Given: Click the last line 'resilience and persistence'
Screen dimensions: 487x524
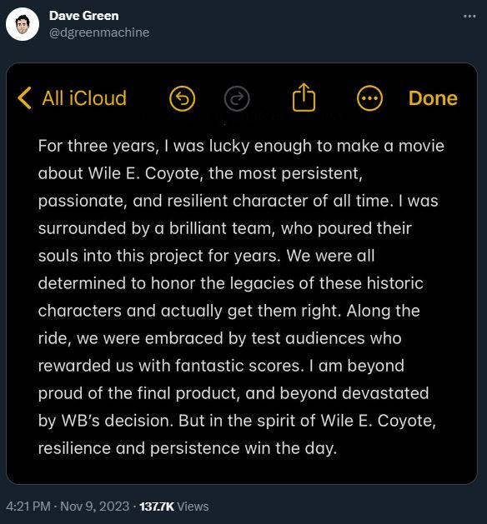Looking at the screenshot, I should (188, 448).
